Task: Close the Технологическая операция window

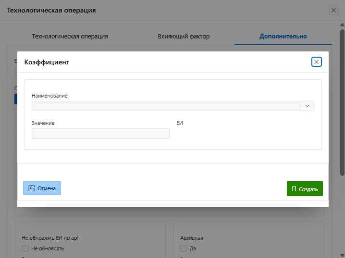Action: (333, 10)
